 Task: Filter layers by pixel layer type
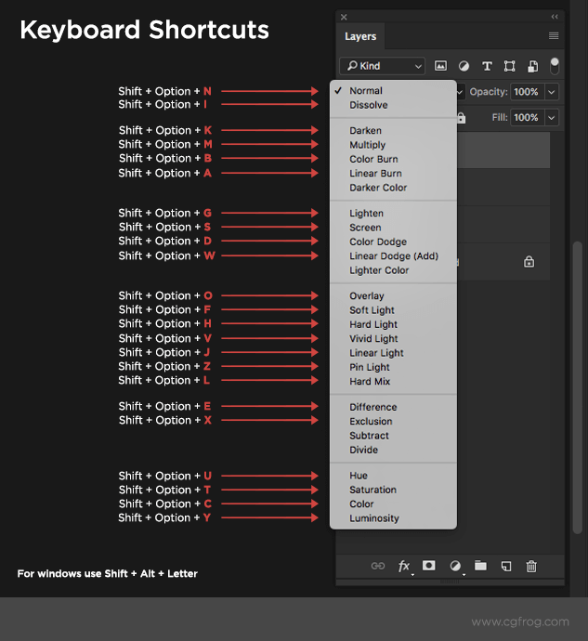coord(440,66)
